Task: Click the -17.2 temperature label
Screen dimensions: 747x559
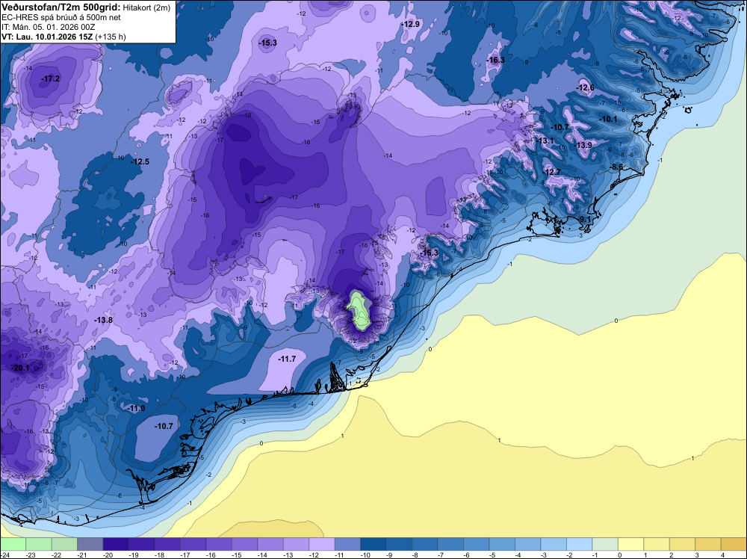Action: 51,78
